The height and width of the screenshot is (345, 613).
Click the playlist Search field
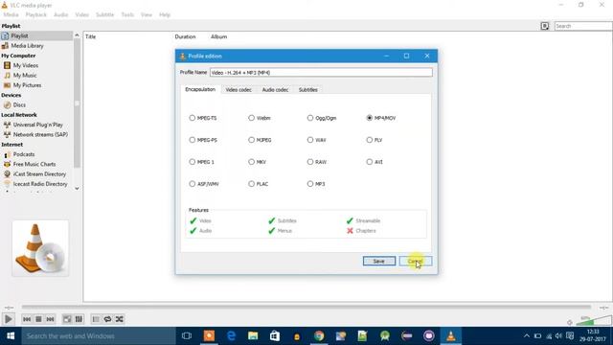point(583,26)
